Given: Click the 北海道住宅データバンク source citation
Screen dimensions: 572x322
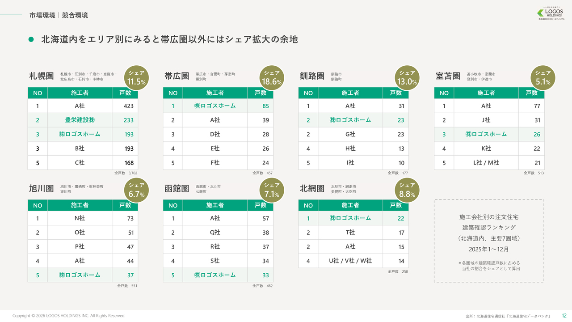Looking at the screenshot, I should pos(508,316).
